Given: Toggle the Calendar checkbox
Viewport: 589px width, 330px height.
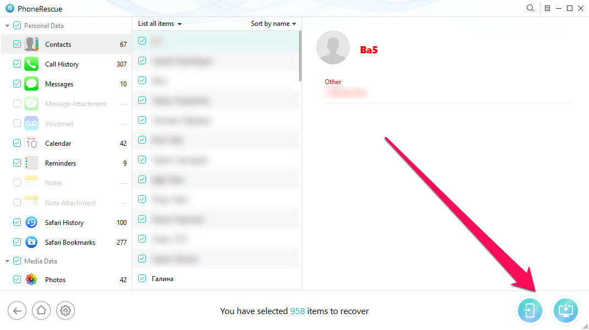Looking at the screenshot, I should tap(17, 143).
